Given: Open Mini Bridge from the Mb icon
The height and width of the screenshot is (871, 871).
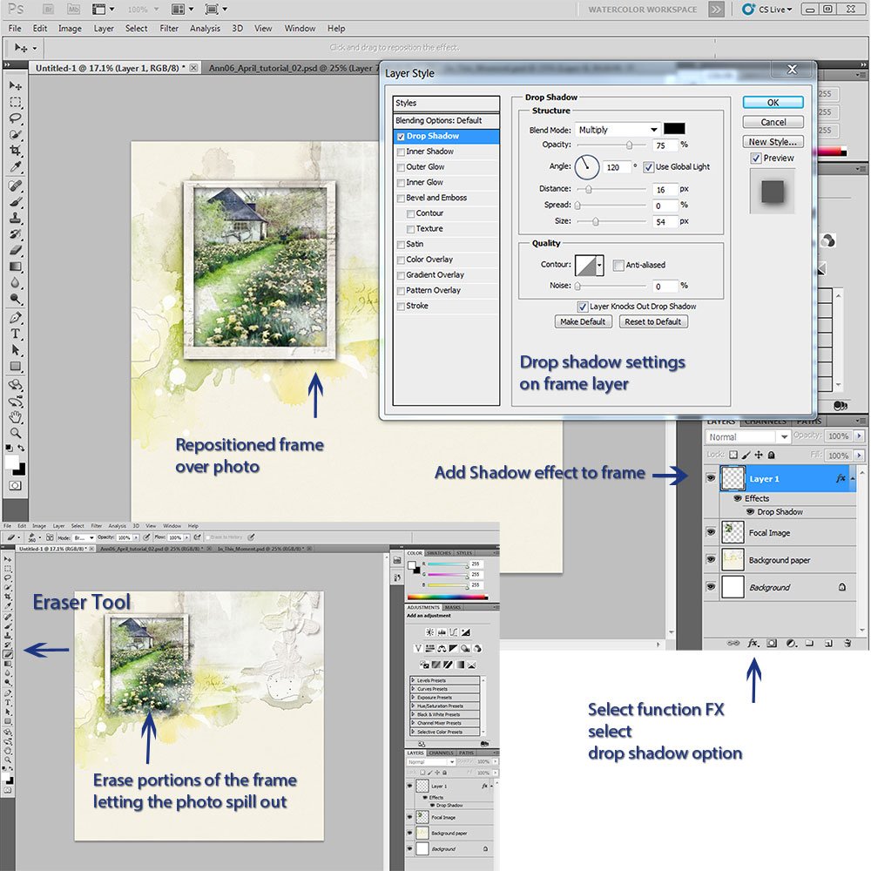Looking at the screenshot, I should click(x=73, y=9).
